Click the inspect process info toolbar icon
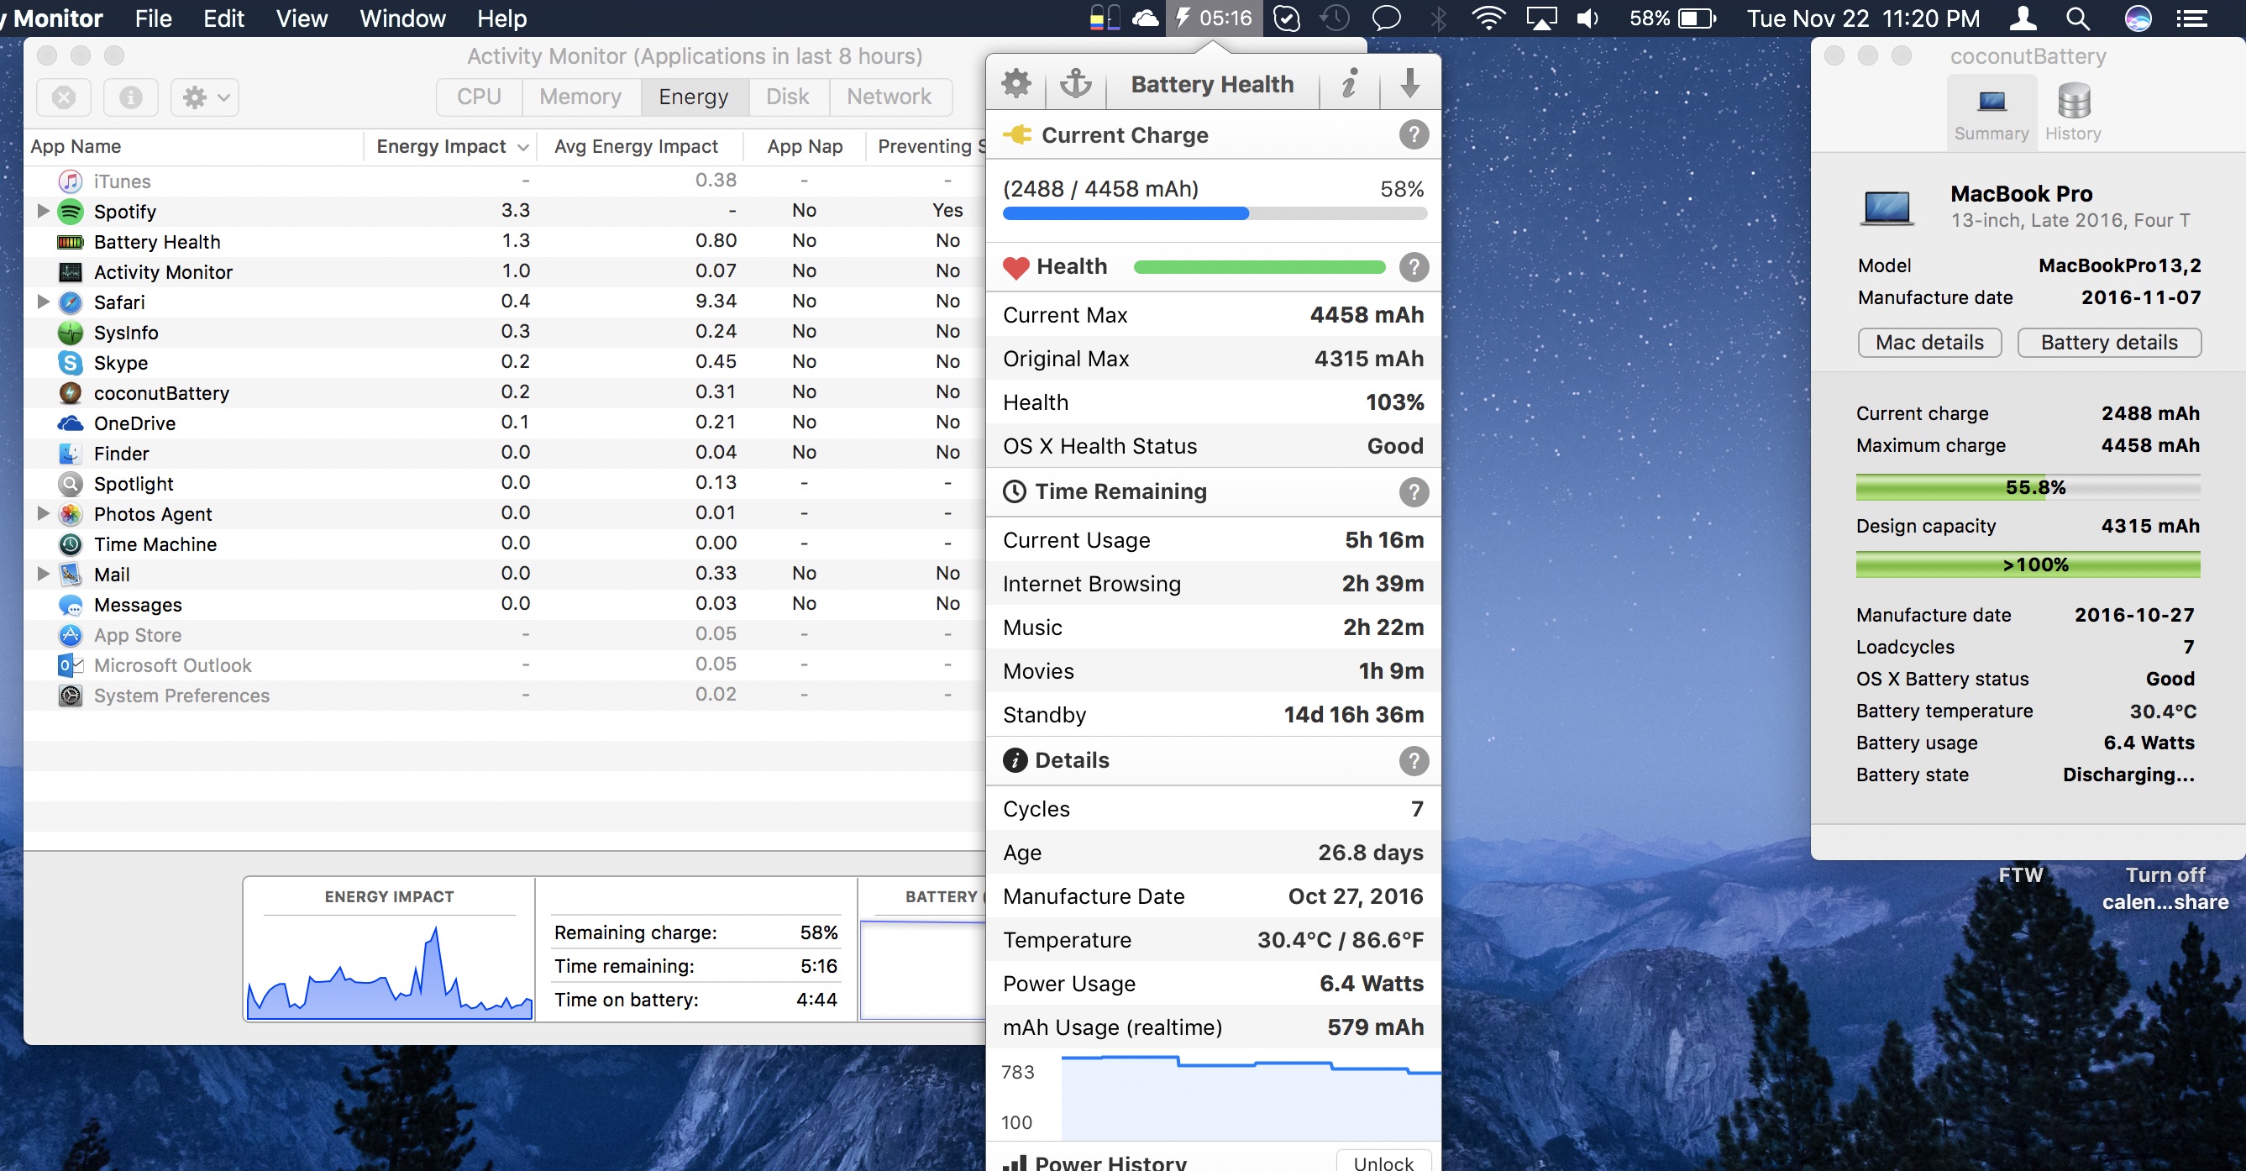The image size is (2246, 1171). click(x=131, y=97)
